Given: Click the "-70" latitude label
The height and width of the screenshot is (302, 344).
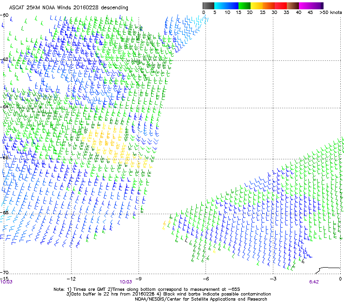Looking at the screenshot, I should click(4, 272).
